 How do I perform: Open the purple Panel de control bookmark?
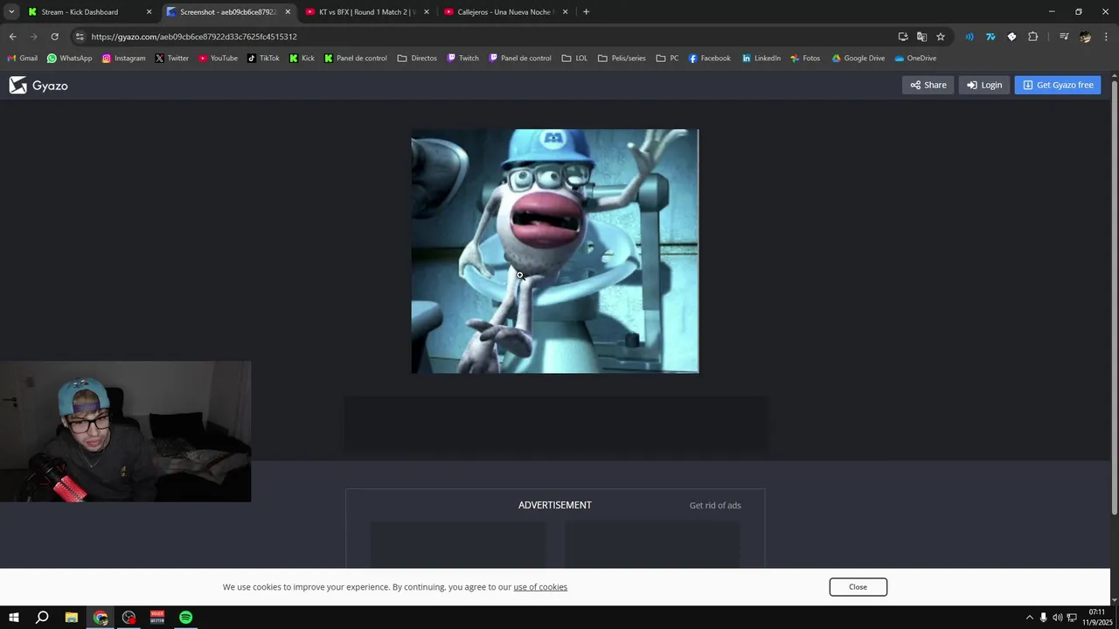coord(519,59)
